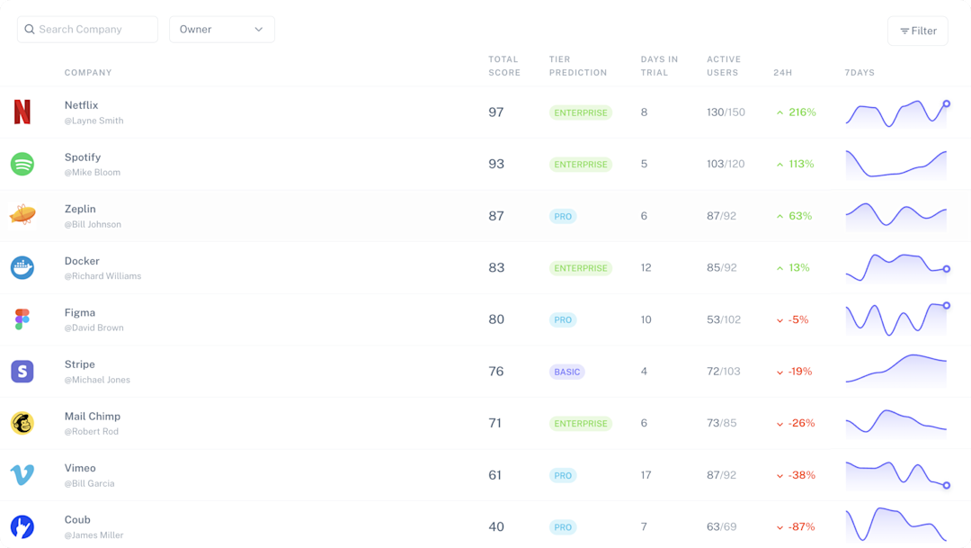This screenshot has width=971, height=548.
Task: Sort by the 24H column header
Action: point(782,73)
